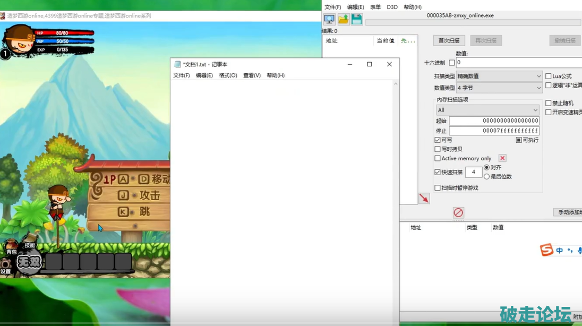
Task: Toggle the 快速扫描 fast scan checkbox
Action: tap(438, 172)
